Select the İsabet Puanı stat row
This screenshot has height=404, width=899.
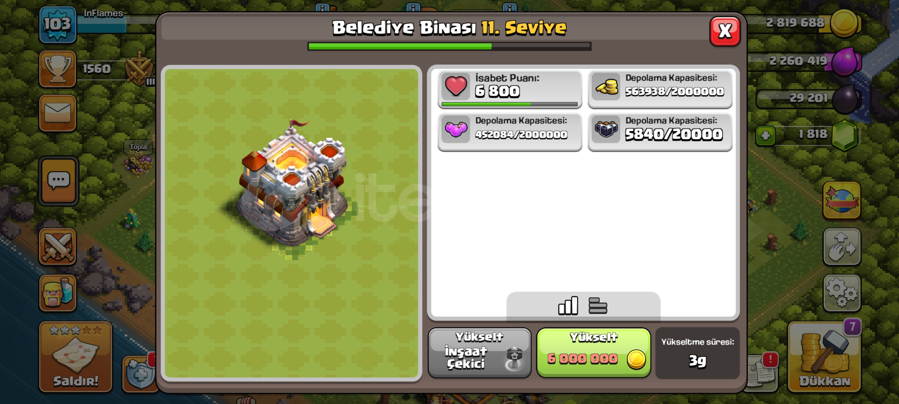(510, 89)
